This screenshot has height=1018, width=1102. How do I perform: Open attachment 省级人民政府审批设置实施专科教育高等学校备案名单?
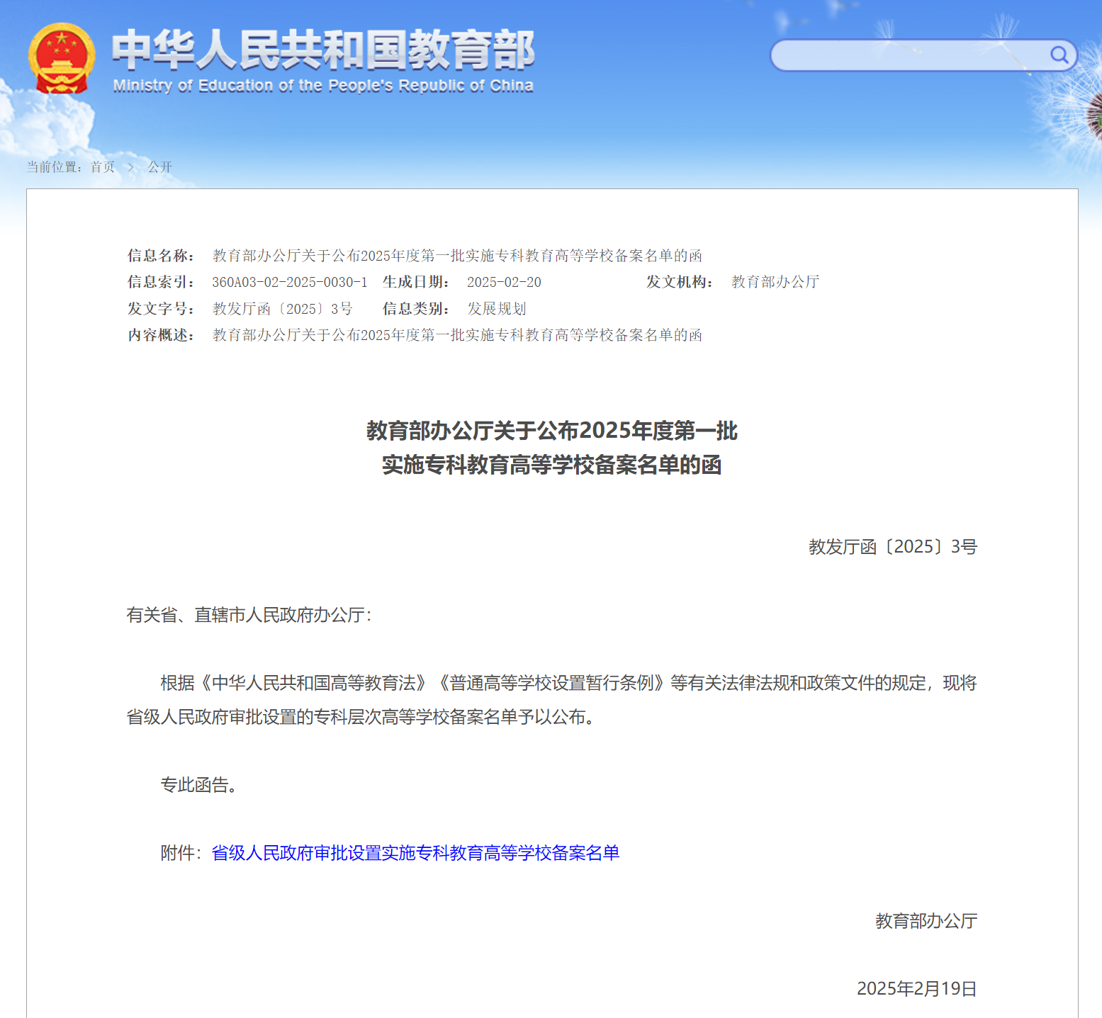click(x=415, y=853)
